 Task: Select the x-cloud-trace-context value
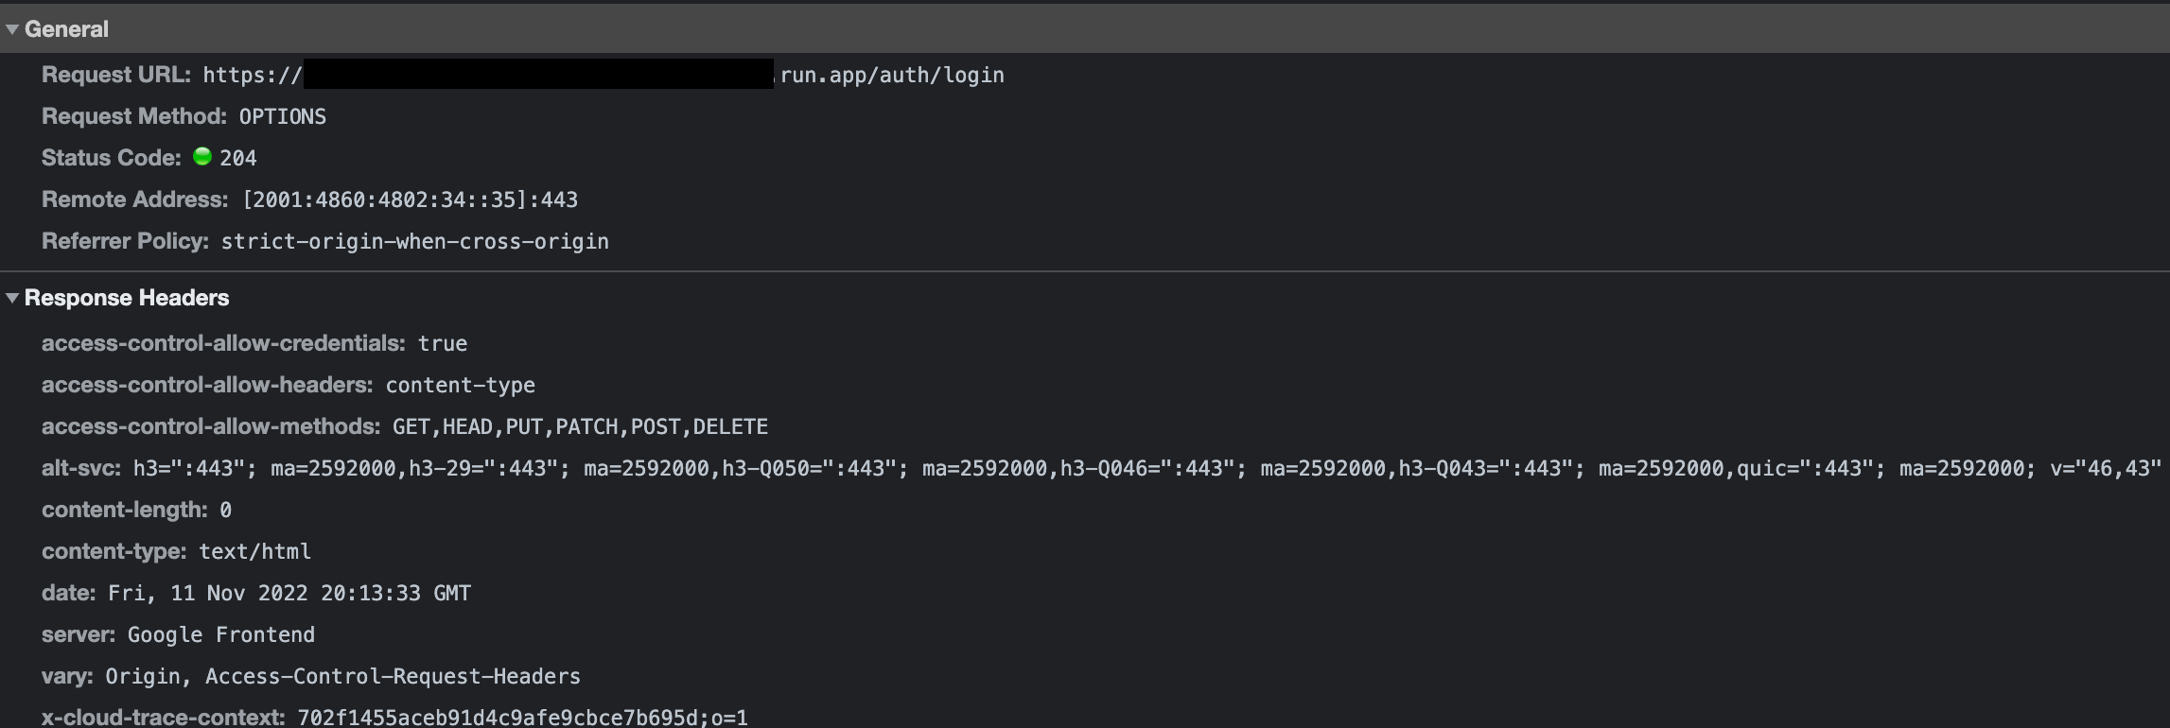coord(522,717)
